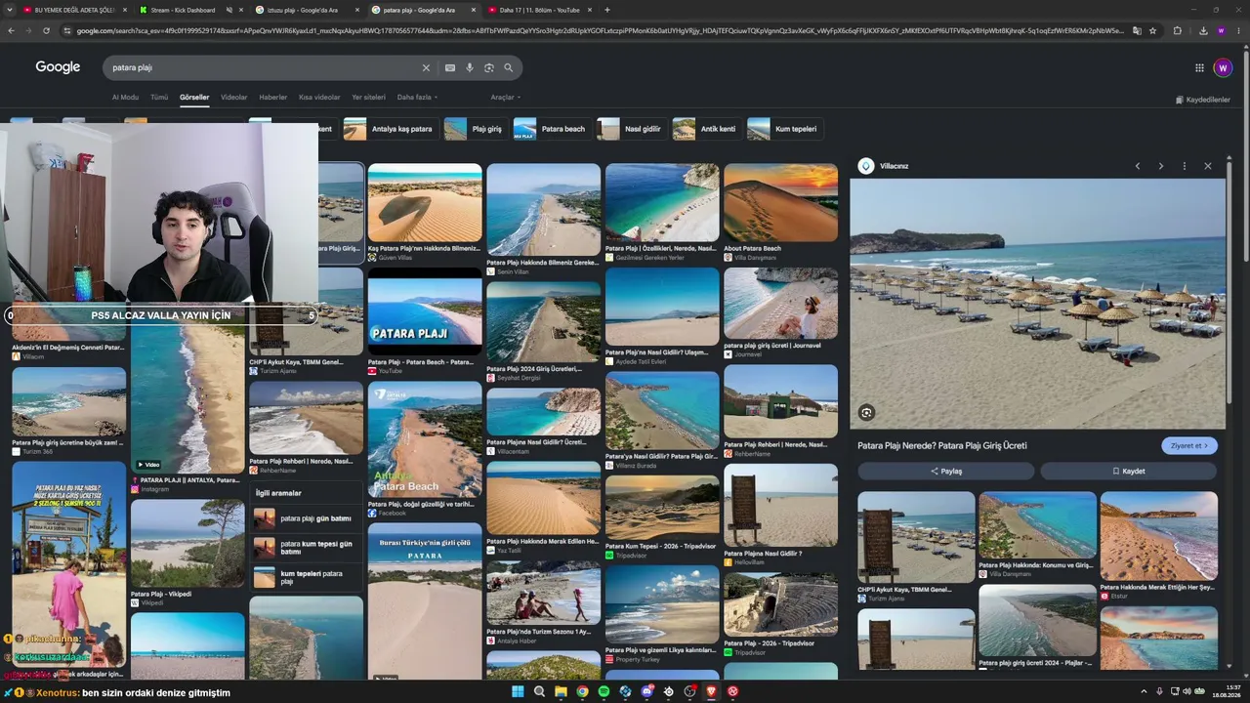Filter by 'Nasıl gidilir' chip

click(631, 129)
